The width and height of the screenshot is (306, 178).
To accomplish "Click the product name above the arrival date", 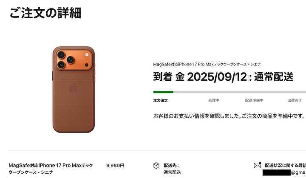I will (x=207, y=64).
